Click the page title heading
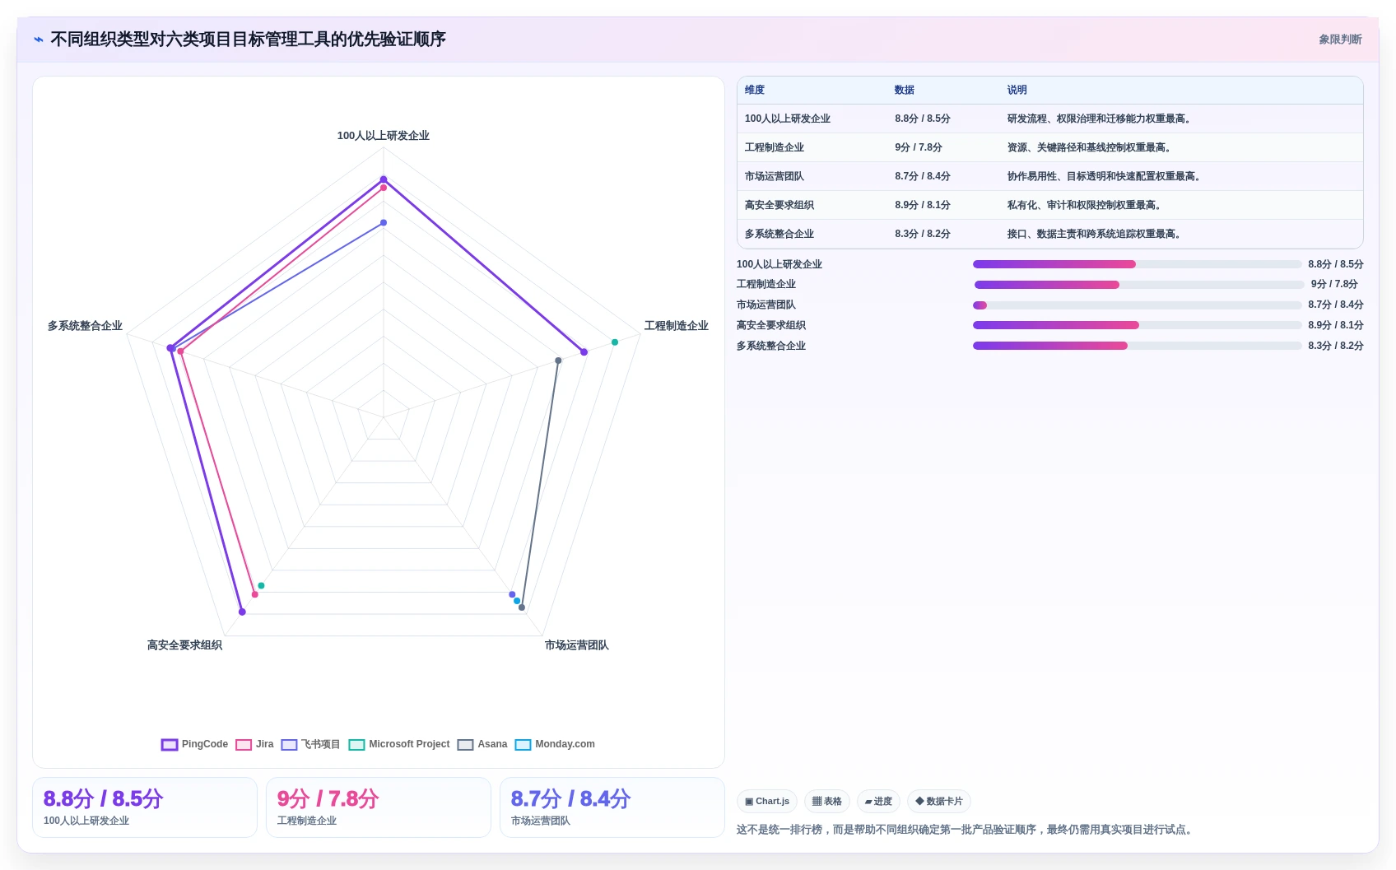 tap(248, 40)
